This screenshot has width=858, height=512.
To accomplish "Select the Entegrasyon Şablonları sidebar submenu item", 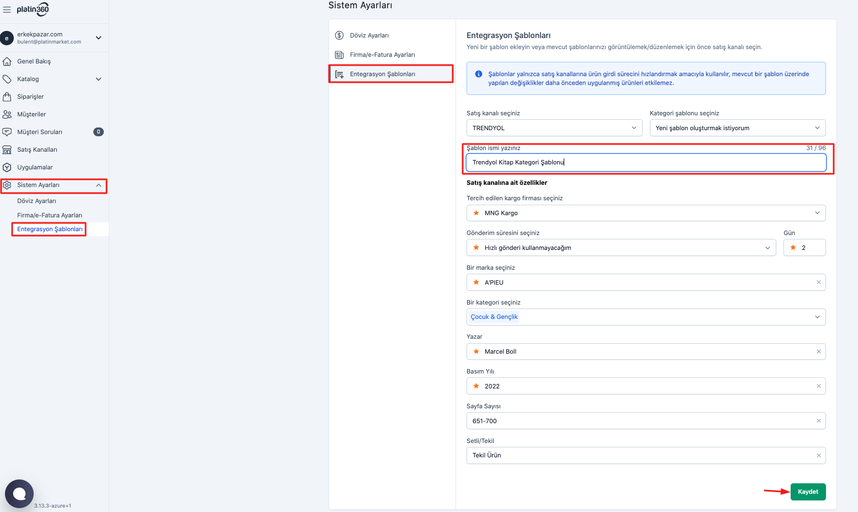I will tap(50, 229).
